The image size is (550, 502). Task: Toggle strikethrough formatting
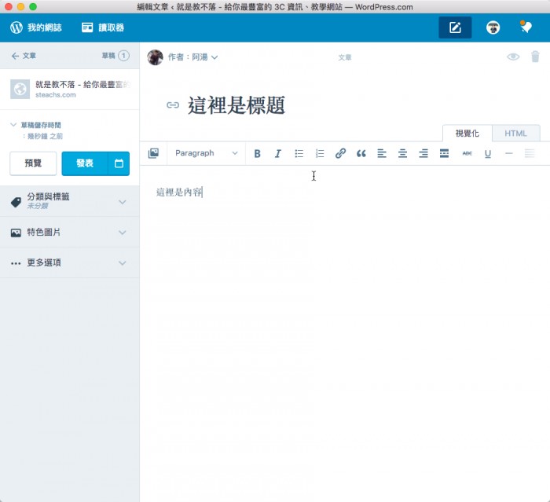(467, 153)
